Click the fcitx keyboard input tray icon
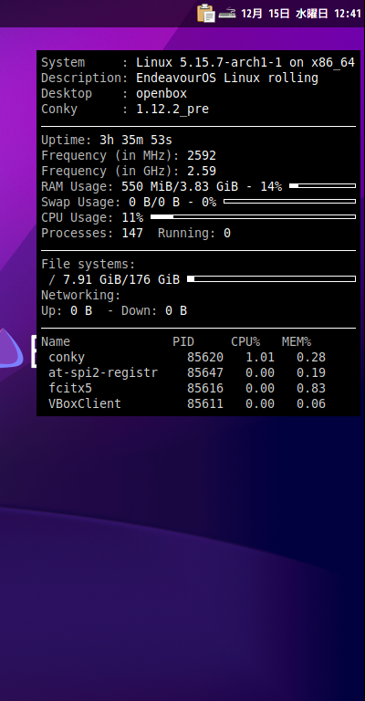Viewport: 365px width, 701px height. coord(227,13)
